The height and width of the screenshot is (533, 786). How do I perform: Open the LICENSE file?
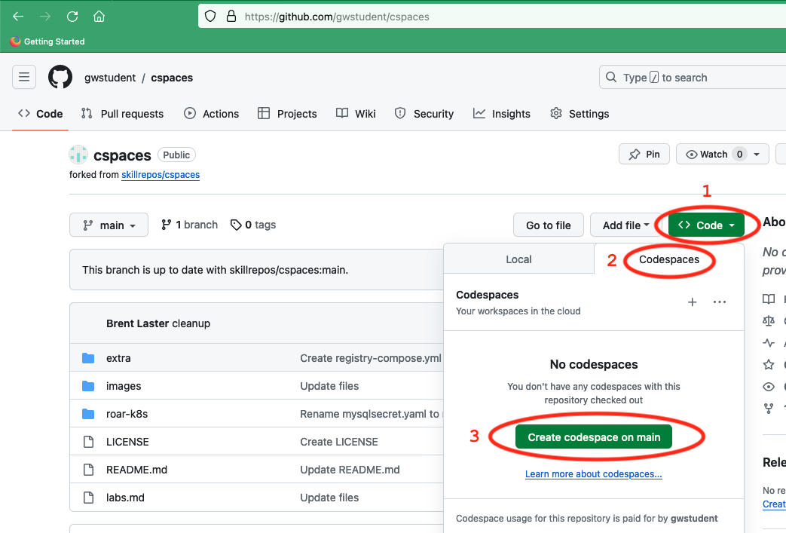[127, 442]
